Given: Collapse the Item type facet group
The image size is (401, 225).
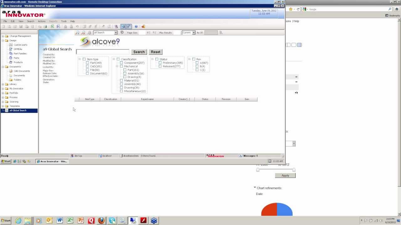Looking at the screenshot, I should point(80,59).
